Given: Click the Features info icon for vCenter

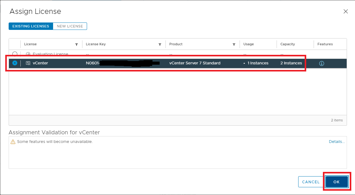Looking at the screenshot, I should tap(321, 63).
